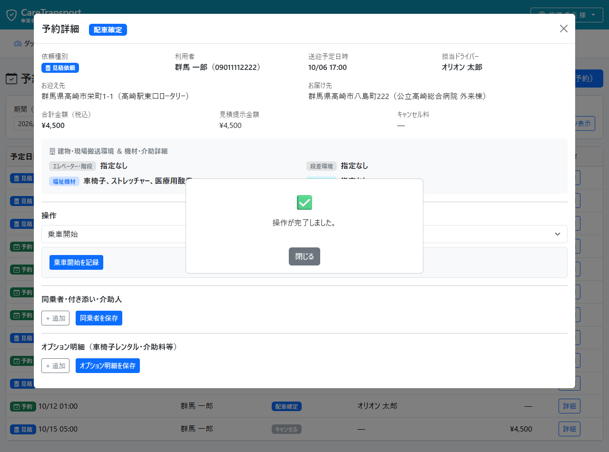
Task: Click the 見積 badge on the 10/15 05:00 row
Action: pyautogui.click(x=23, y=429)
